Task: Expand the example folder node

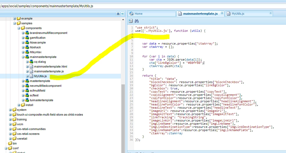Action: pos(15,19)
